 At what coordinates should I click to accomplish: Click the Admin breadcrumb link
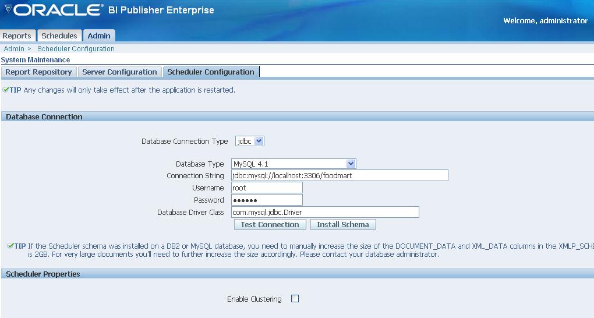(14, 49)
